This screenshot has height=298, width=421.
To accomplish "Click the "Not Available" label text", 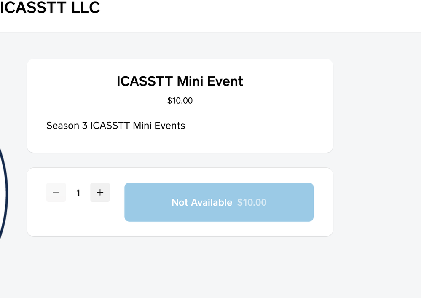I will tap(201, 202).
